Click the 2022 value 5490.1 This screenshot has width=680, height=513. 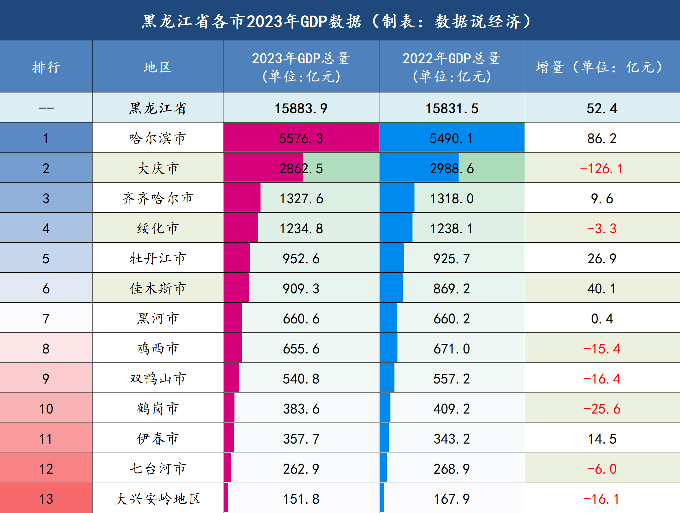pyautogui.click(x=452, y=139)
